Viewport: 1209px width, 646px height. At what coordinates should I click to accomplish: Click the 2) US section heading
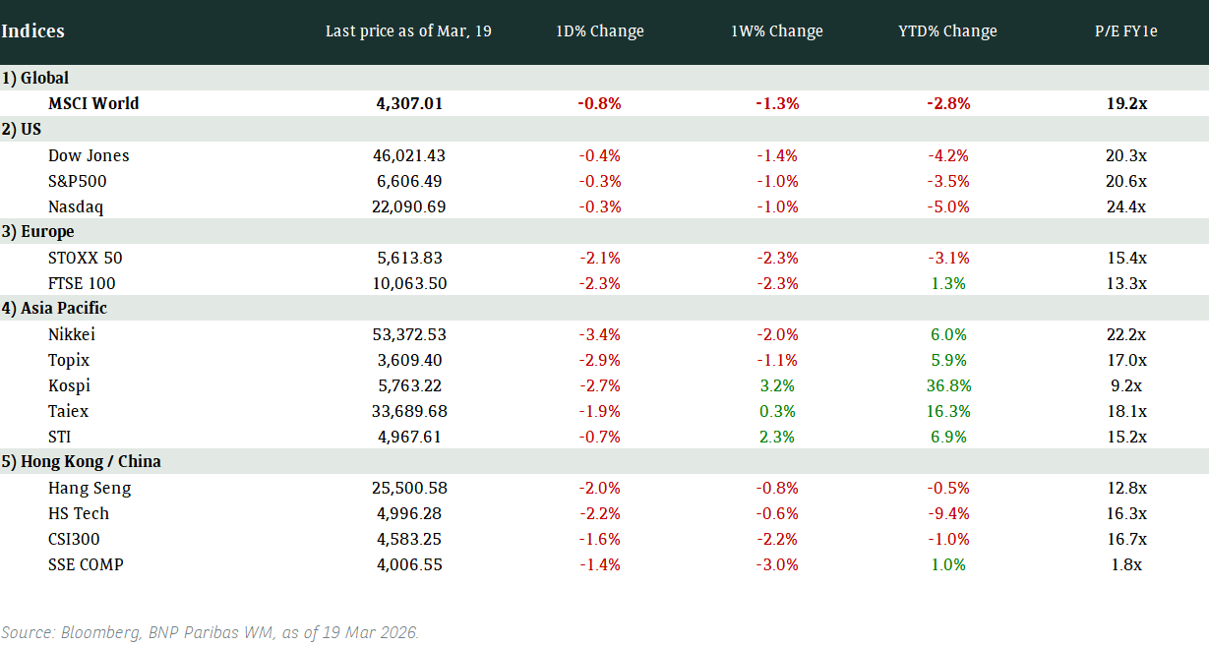[x=22, y=129]
